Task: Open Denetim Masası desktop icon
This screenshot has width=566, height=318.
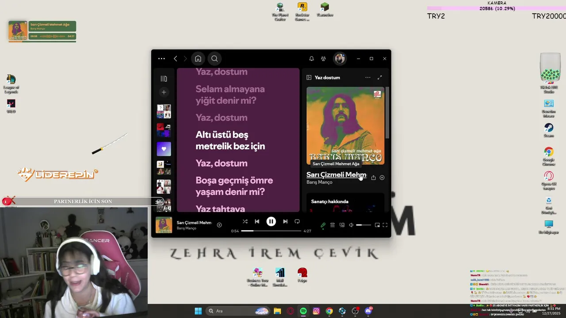Action: 549,108
